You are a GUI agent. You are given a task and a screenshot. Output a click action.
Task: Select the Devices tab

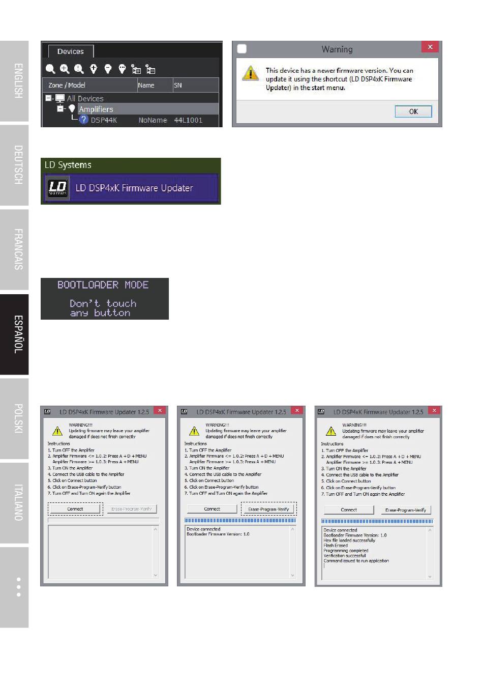[70, 51]
